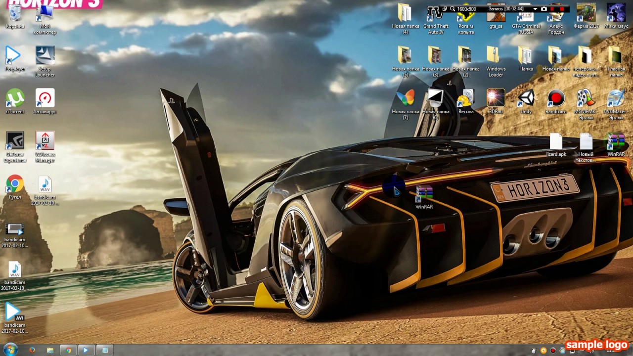Open the MOVIEMK Ярлык shortcut
Screen dimensions: 633x356
click(x=586, y=104)
